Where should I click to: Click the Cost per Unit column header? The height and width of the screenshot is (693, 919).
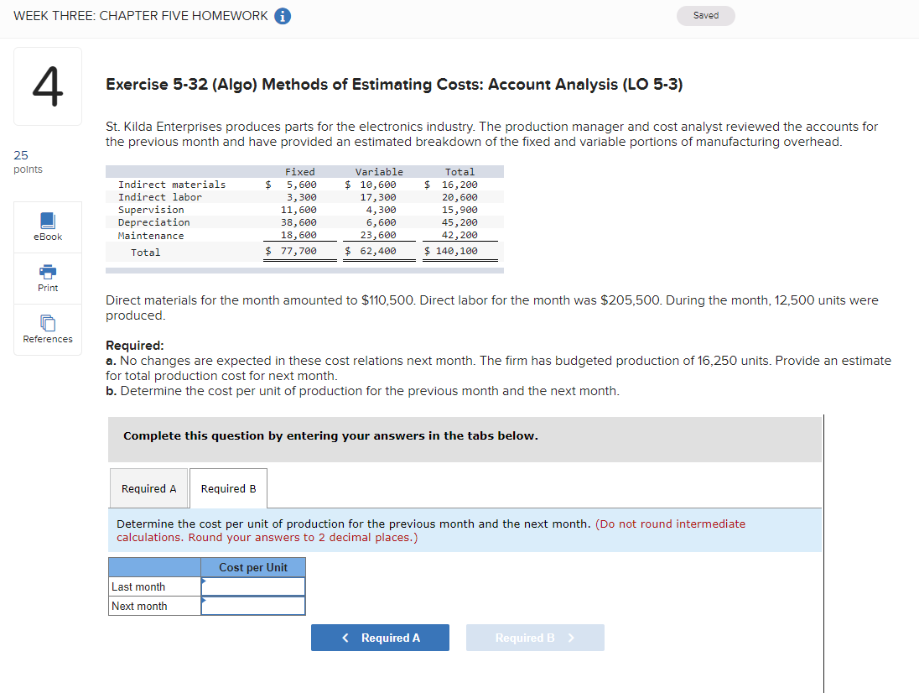(x=252, y=567)
